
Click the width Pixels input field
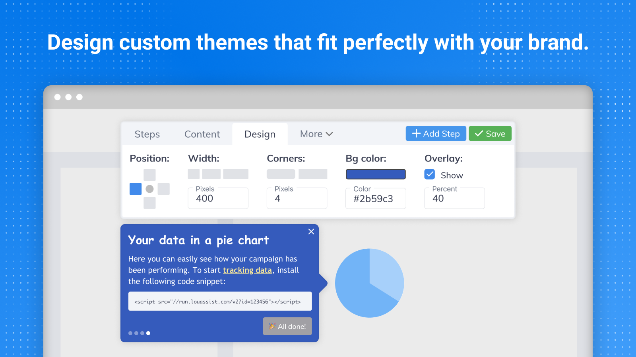218,198
